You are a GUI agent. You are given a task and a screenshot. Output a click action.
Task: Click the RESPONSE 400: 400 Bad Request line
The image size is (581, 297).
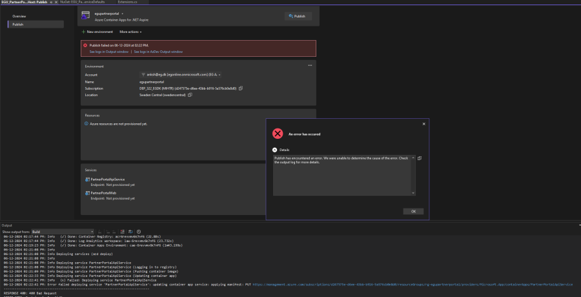pos(30,293)
